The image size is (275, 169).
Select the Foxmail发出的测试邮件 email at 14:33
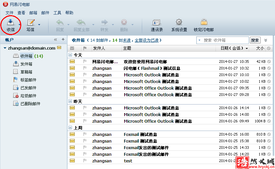[170, 148]
